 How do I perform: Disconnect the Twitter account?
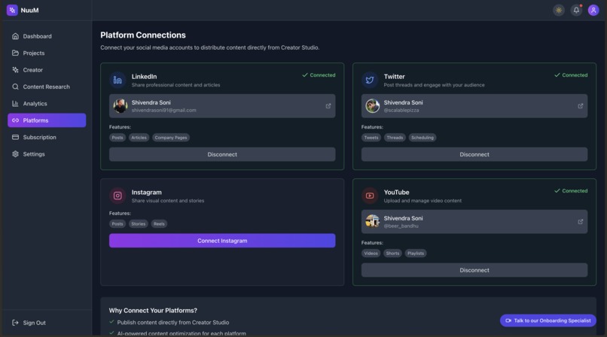tap(474, 154)
